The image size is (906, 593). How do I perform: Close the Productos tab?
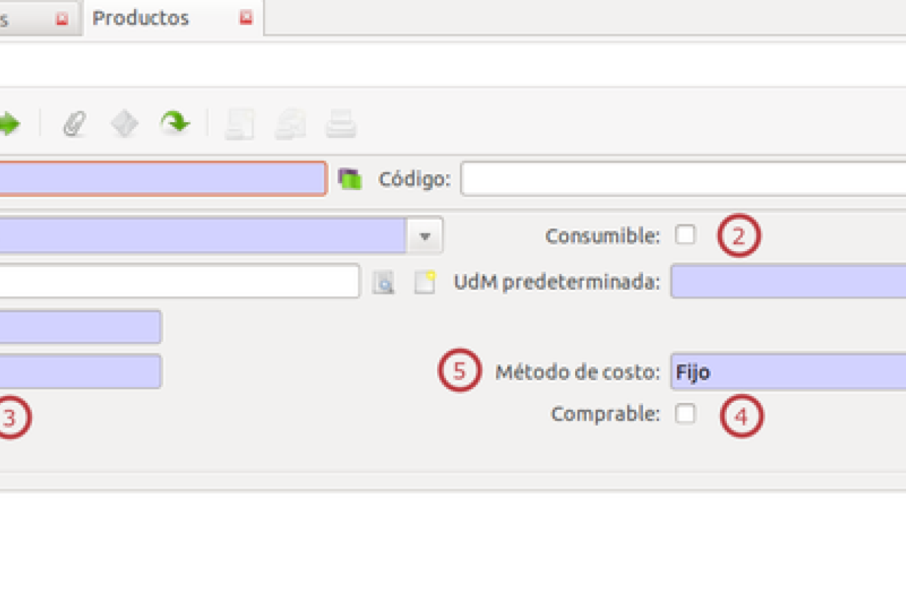tap(246, 18)
